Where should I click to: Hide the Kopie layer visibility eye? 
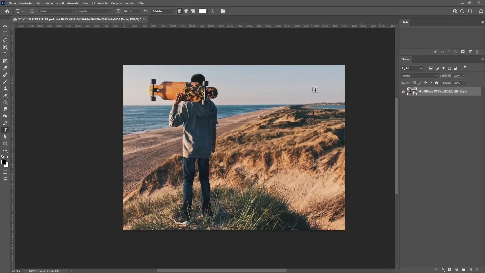[x=403, y=92]
